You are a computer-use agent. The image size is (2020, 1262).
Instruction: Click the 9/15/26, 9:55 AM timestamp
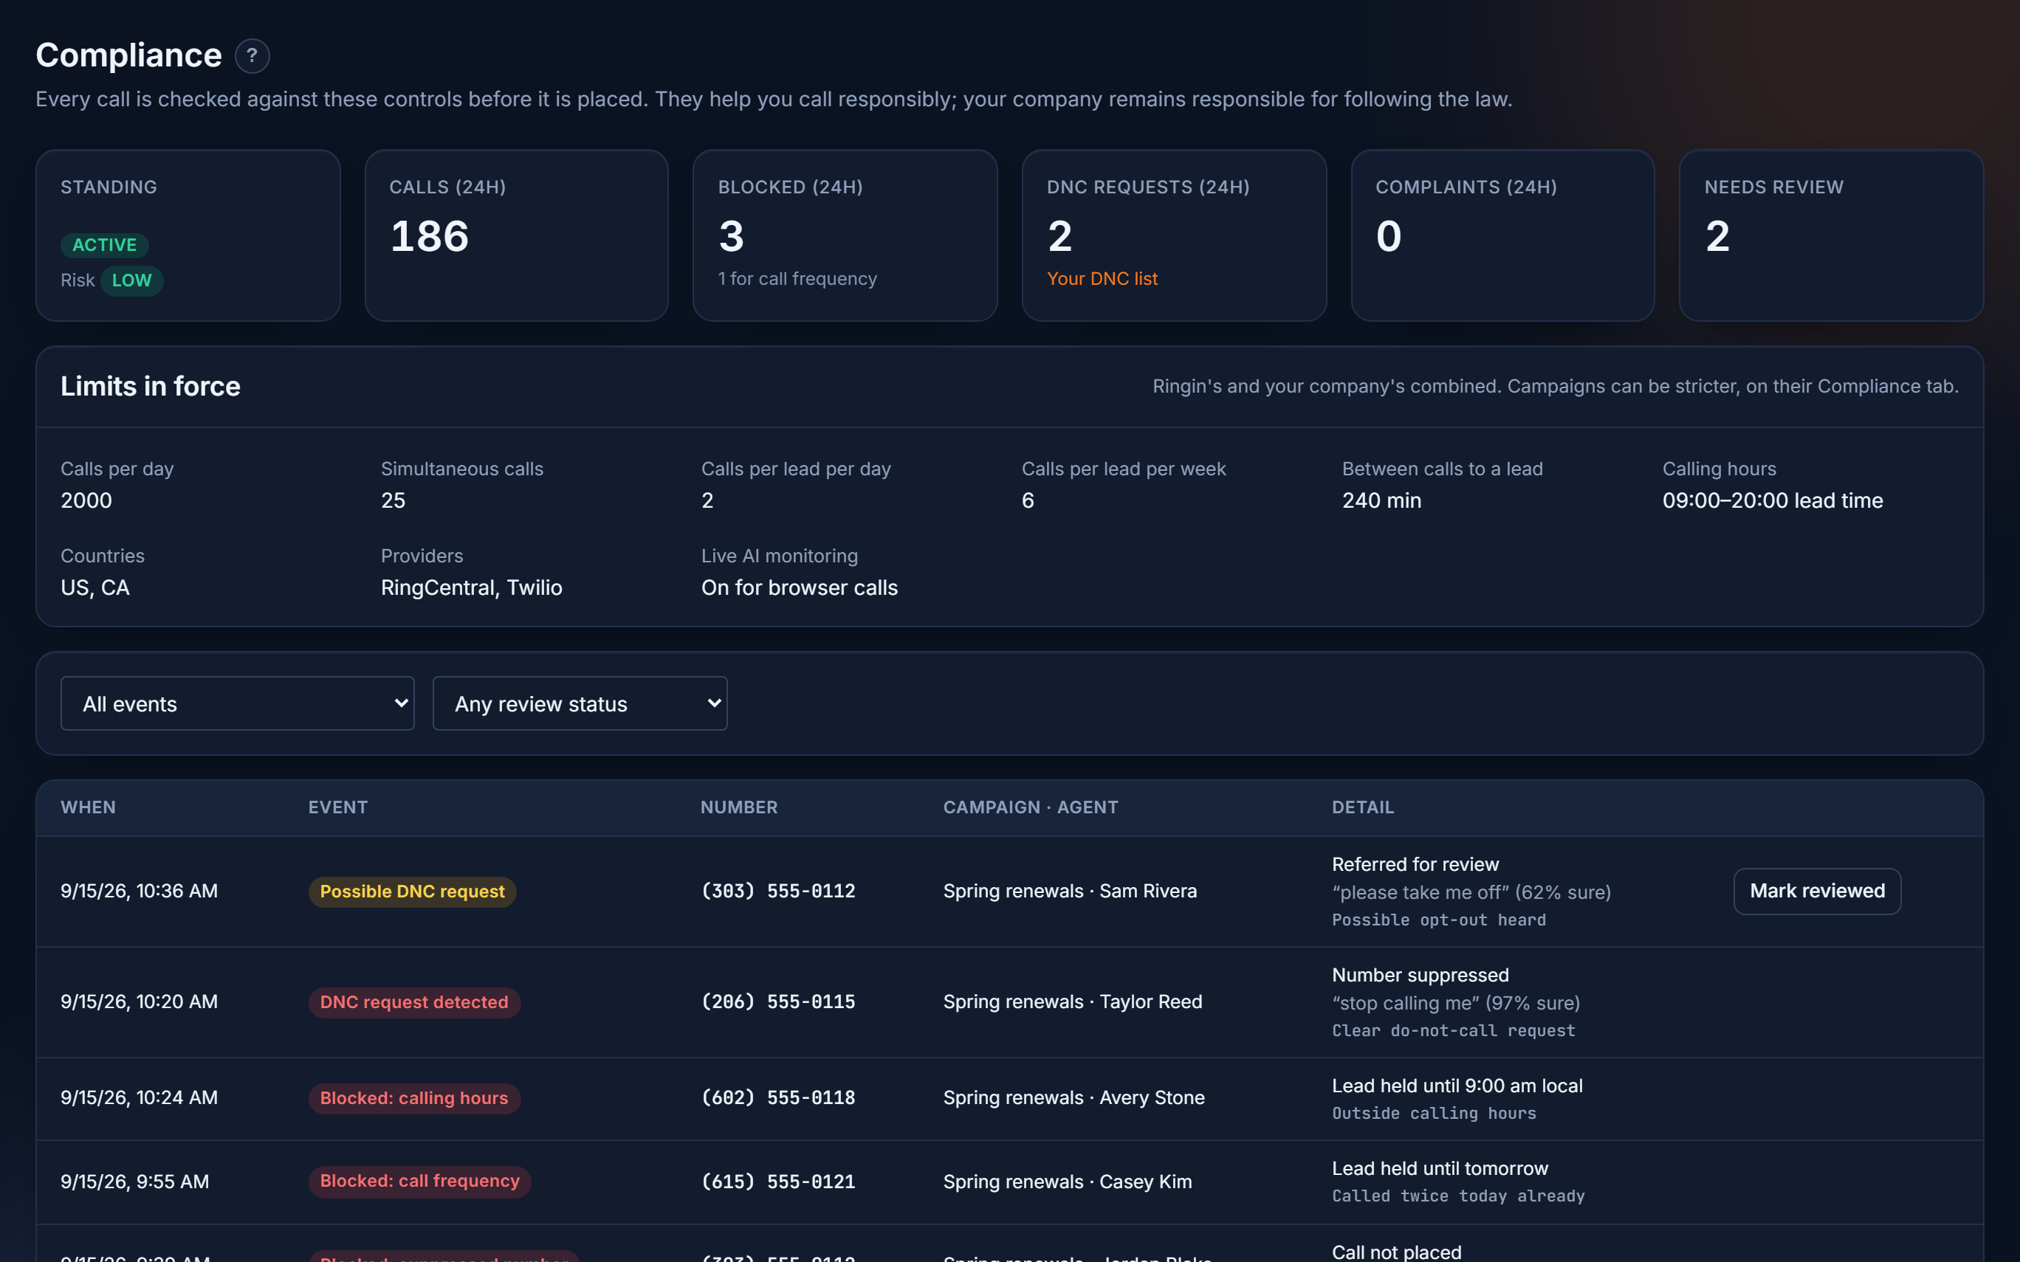click(135, 1182)
